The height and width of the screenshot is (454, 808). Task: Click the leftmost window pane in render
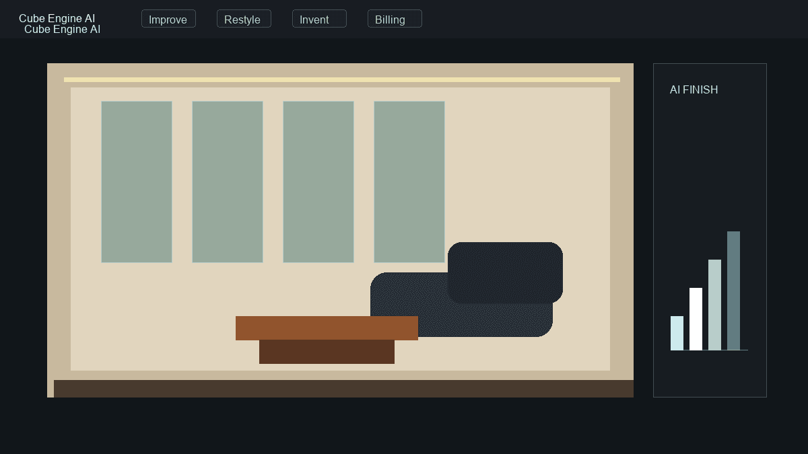[137, 182]
